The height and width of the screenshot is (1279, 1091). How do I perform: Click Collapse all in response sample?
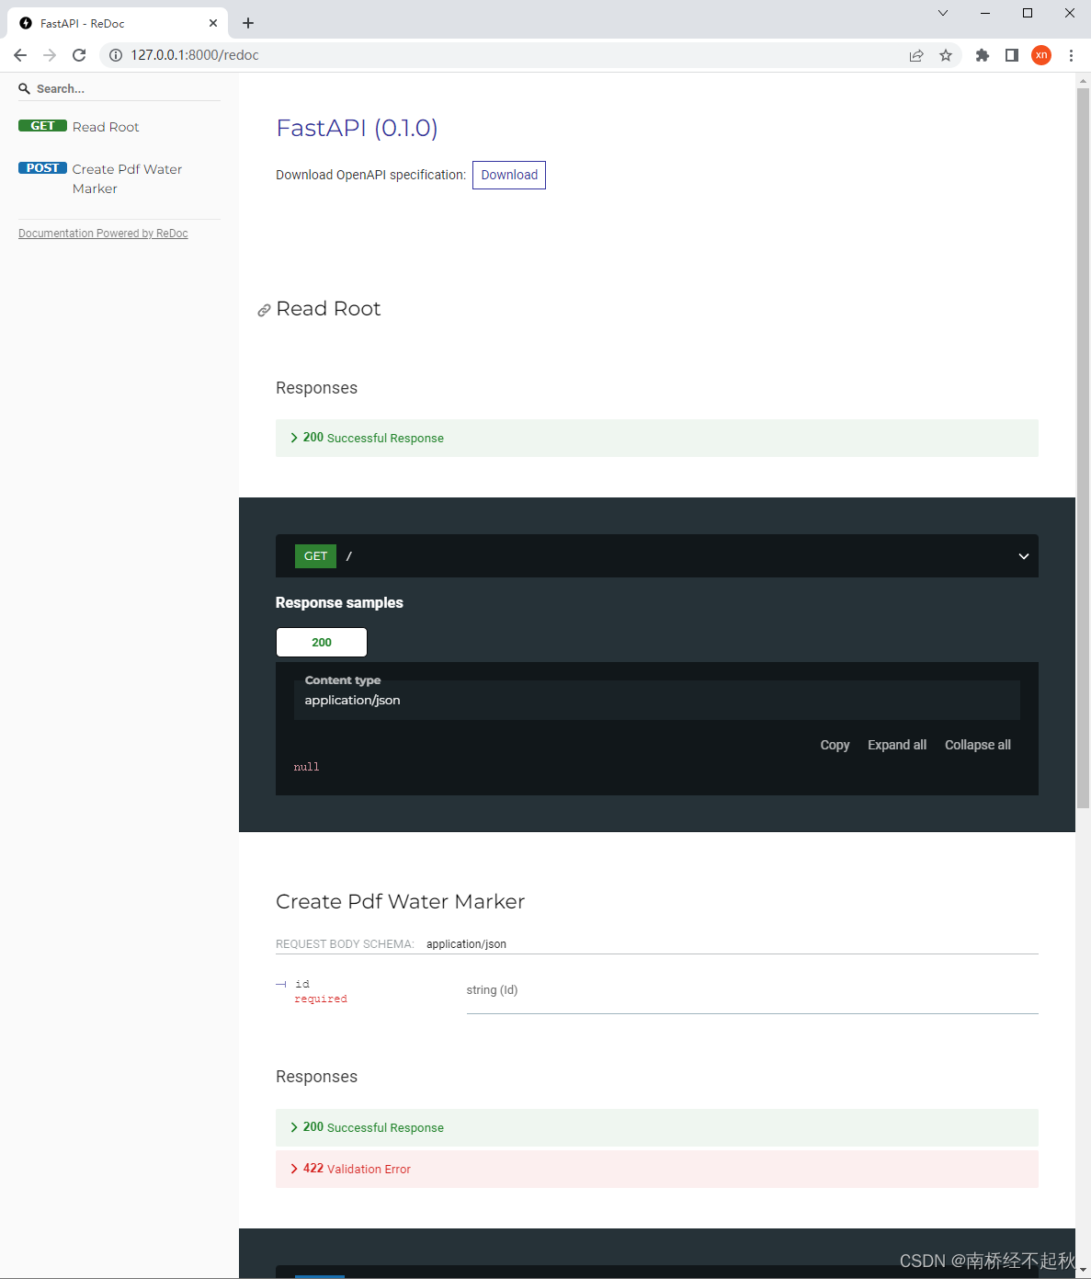click(x=978, y=745)
